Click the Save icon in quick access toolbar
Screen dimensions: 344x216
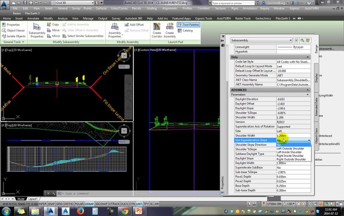[x=25, y=3]
